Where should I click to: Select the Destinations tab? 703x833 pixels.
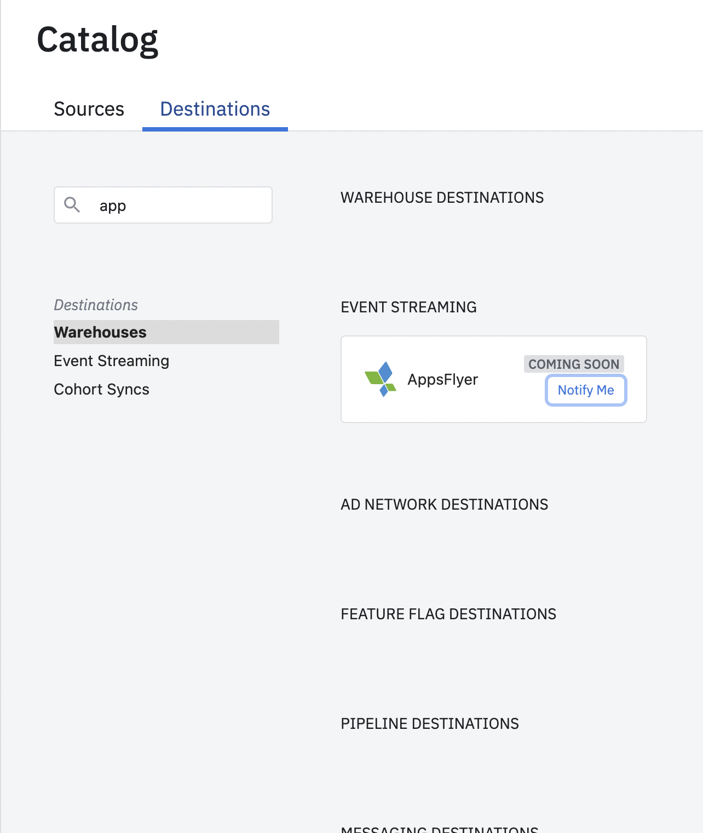tap(215, 109)
